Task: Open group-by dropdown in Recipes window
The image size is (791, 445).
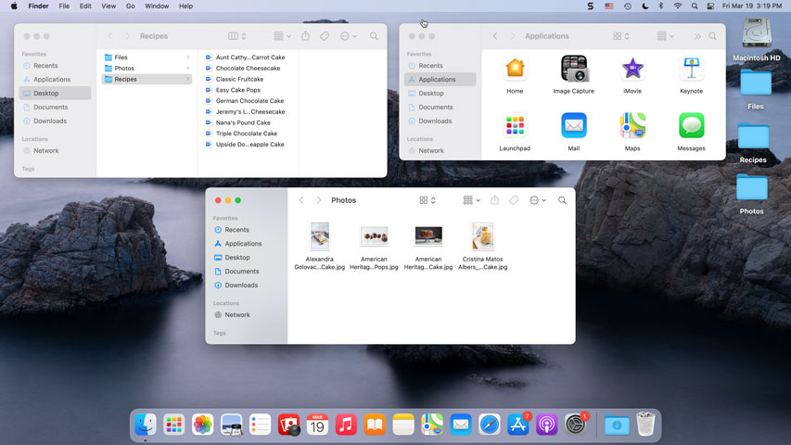Action: click(282, 36)
